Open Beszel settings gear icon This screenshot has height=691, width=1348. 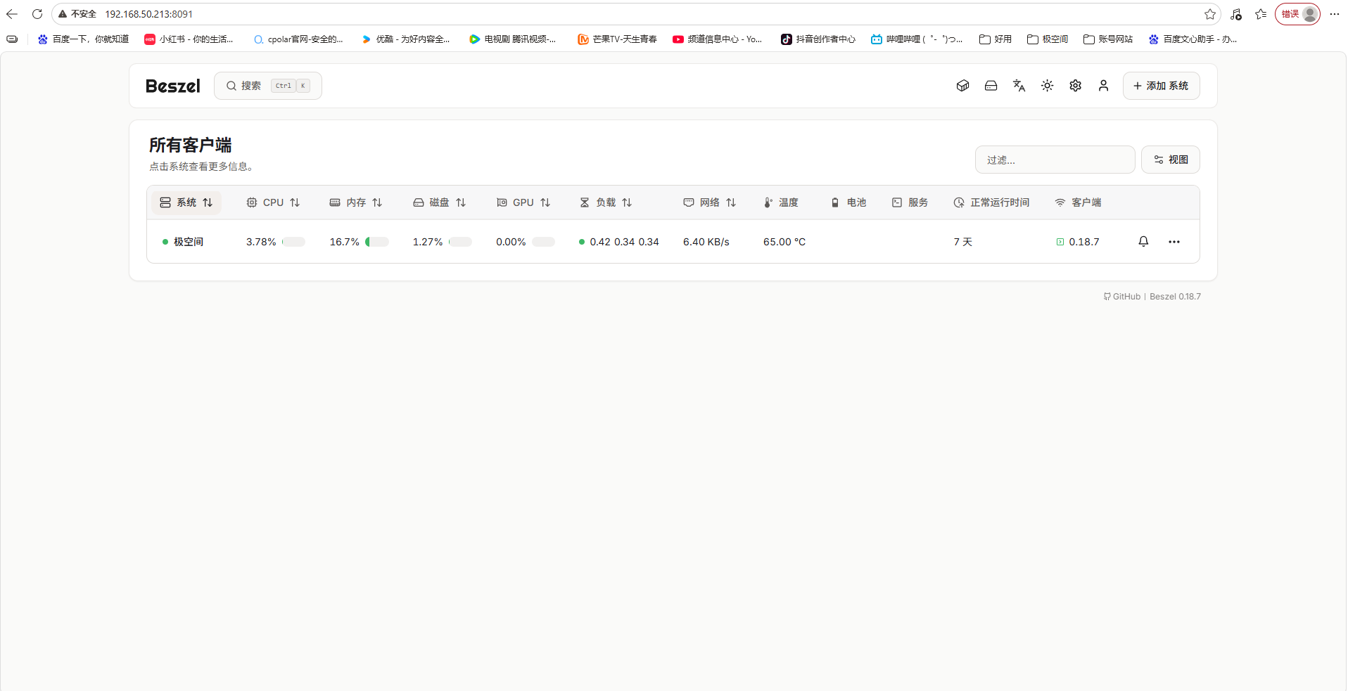point(1075,86)
